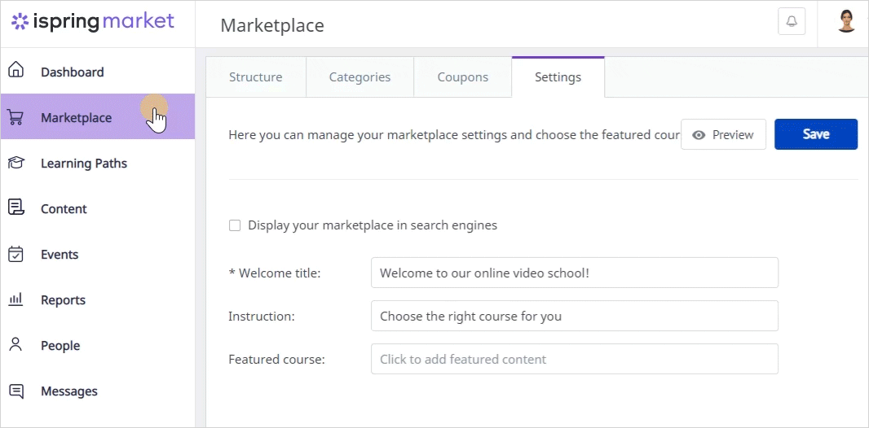The image size is (869, 428).
Task: Click the Reports bar chart icon
Action: point(15,299)
